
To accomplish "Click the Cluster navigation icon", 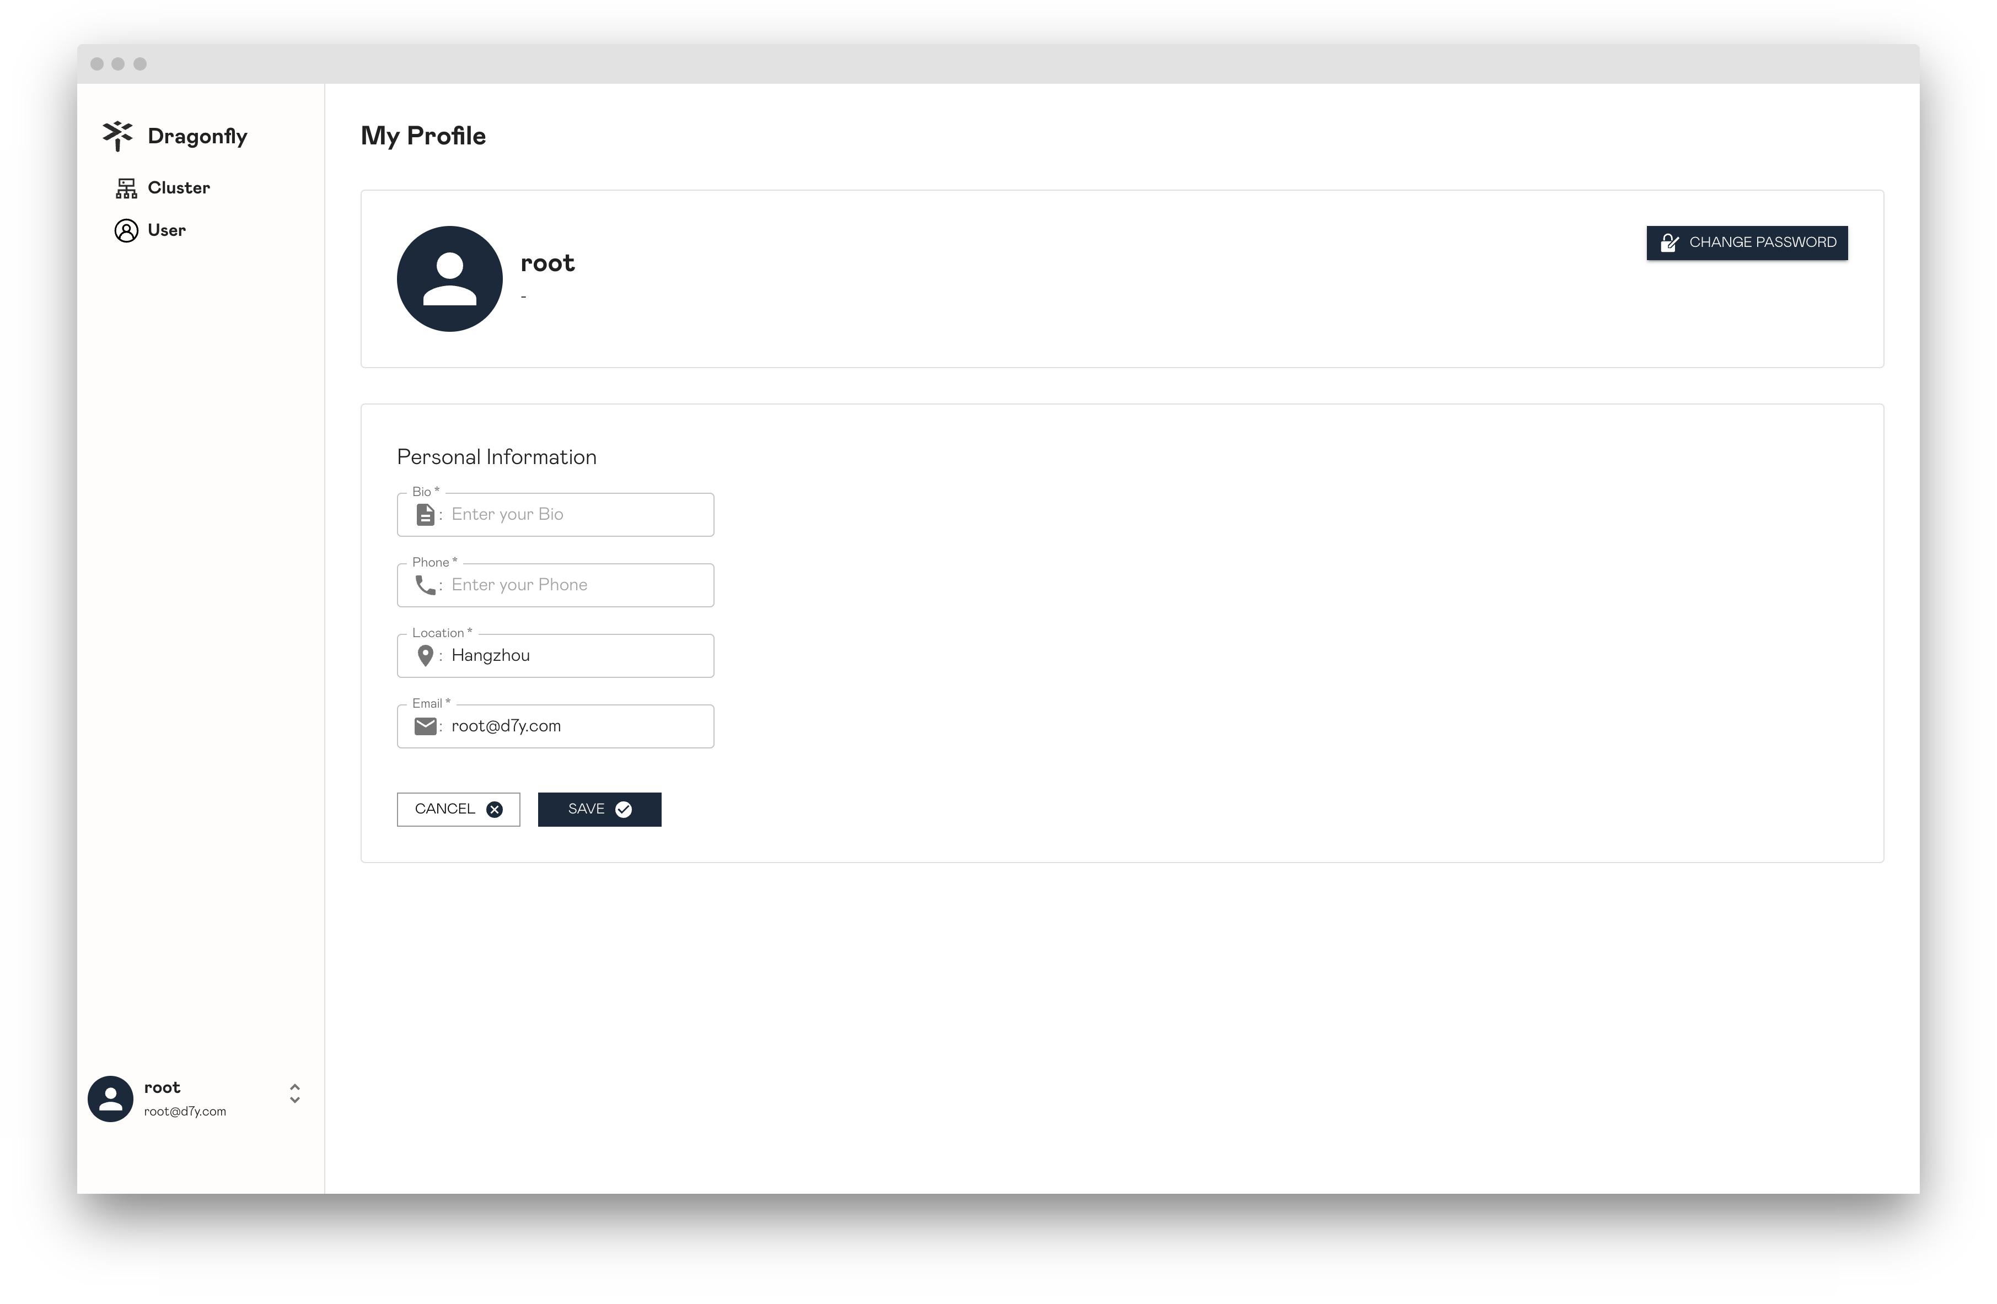I will pyautogui.click(x=127, y=188).
